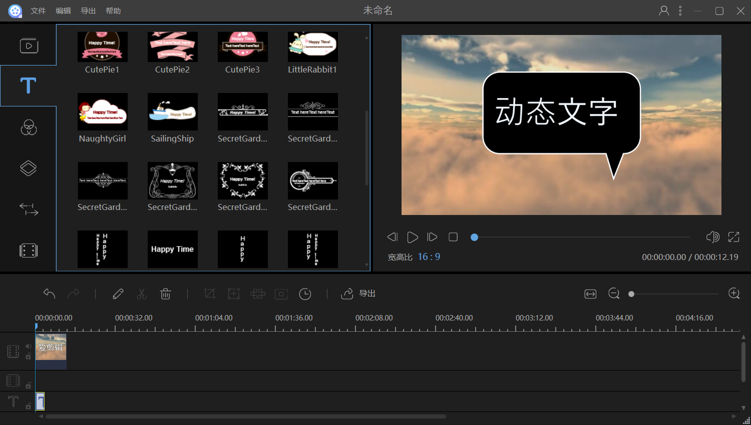This screenshot has height=425, width=751.
Task: Toggle lock on second video track
Action: (x=29, y=385)
